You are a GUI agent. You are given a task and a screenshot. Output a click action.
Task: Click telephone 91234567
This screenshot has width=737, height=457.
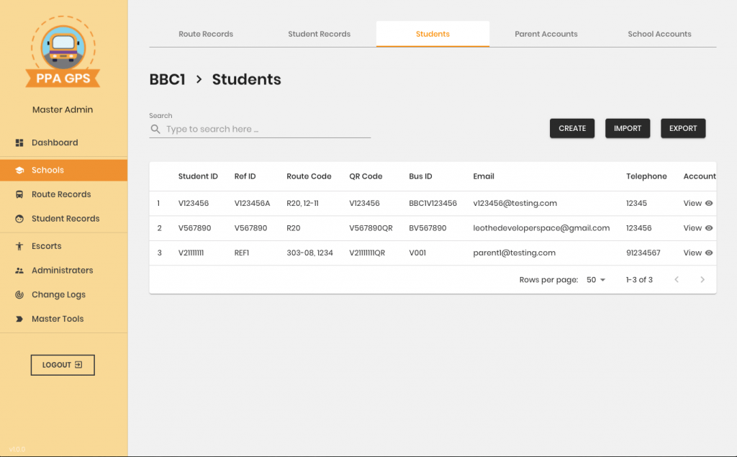[x=643, y=253]
